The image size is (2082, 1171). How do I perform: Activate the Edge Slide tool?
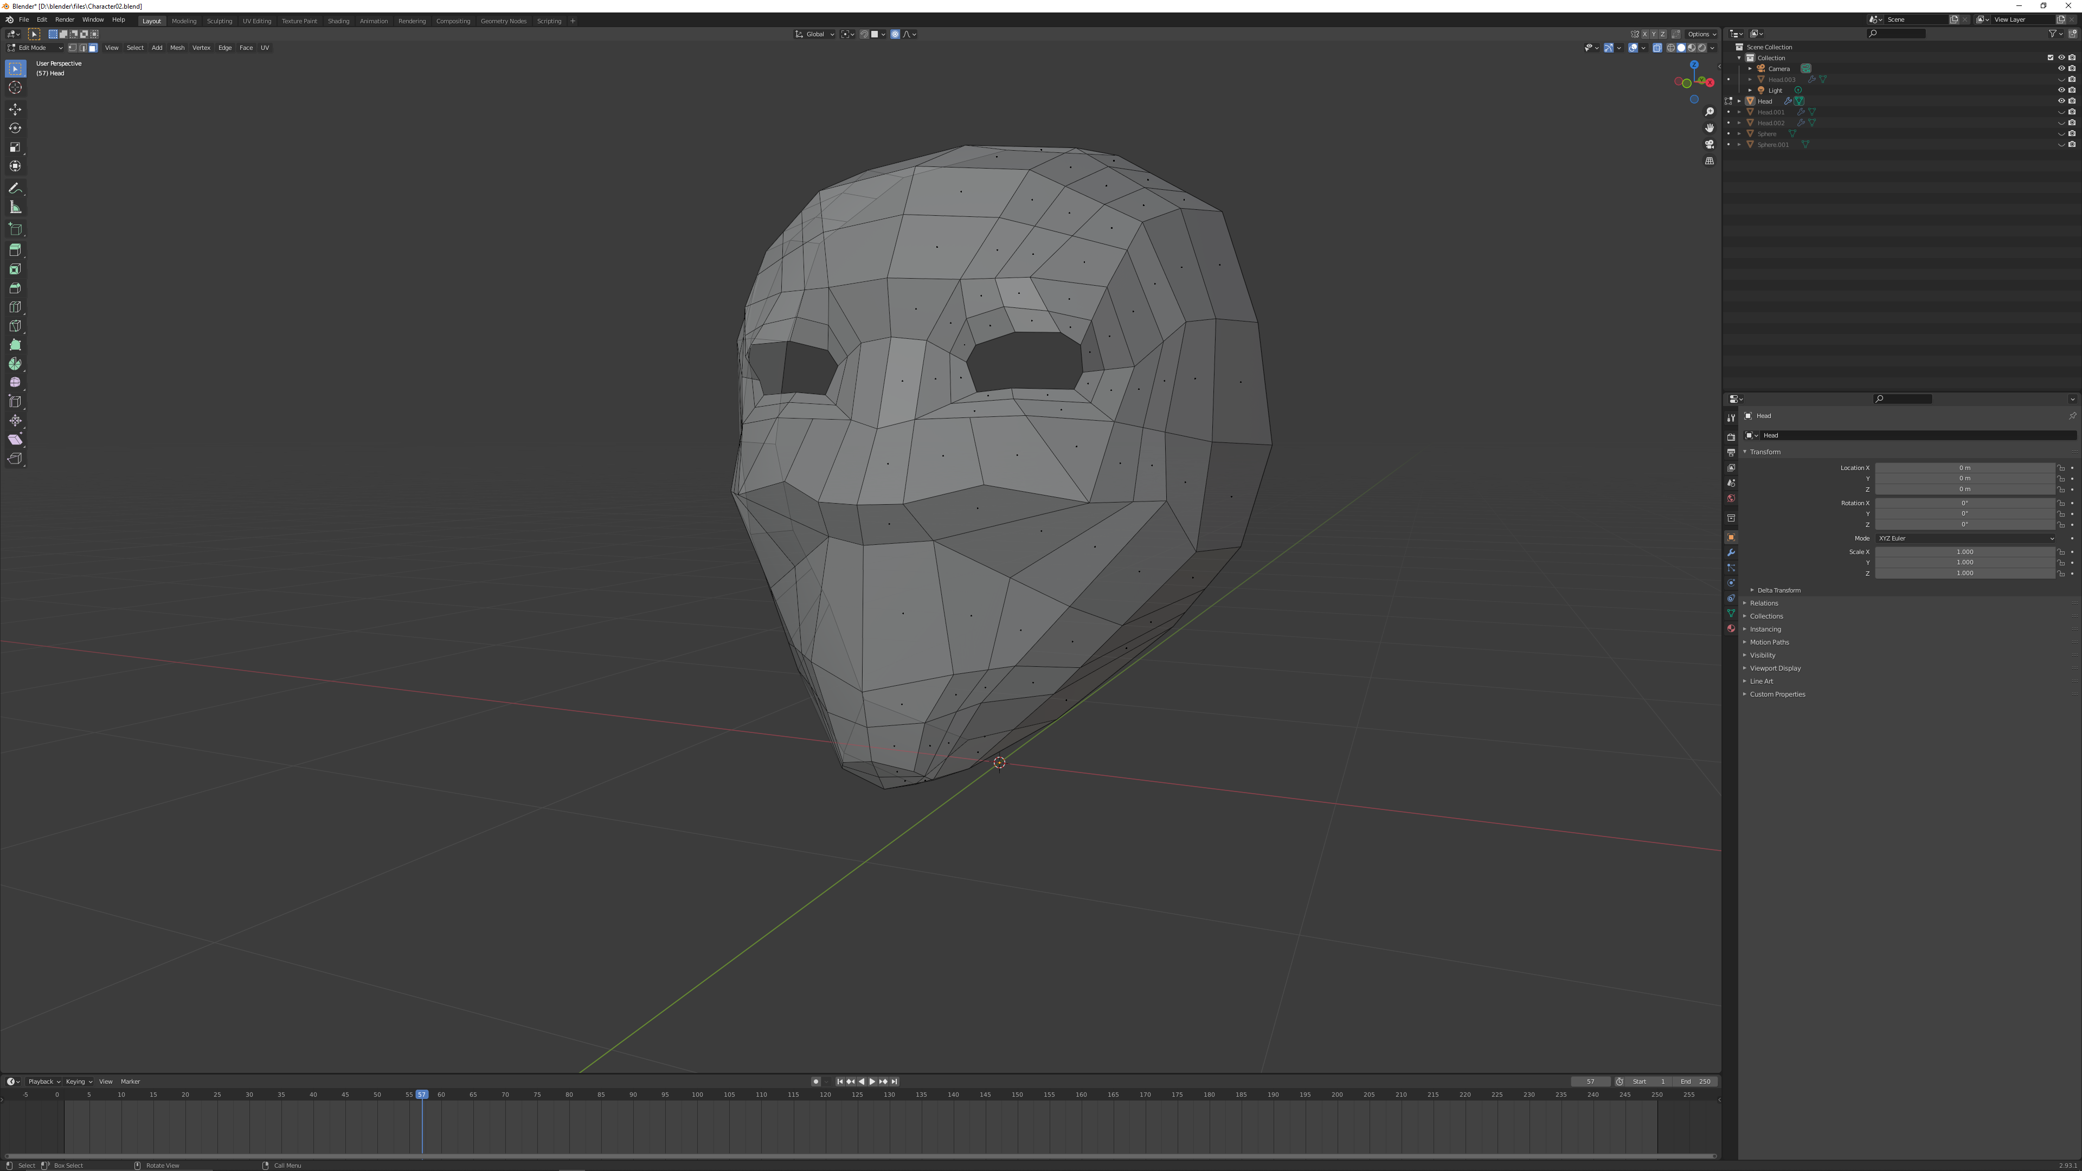pyautogui.click(x=15, y=402)
